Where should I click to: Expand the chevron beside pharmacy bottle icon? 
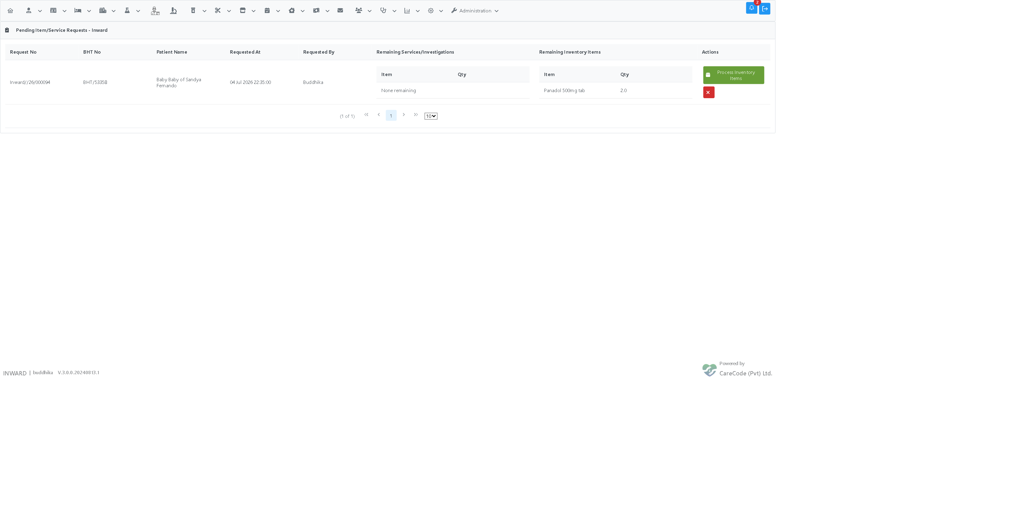point(204,11)
